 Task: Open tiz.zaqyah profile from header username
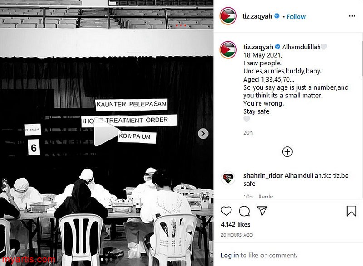point(257,16)
